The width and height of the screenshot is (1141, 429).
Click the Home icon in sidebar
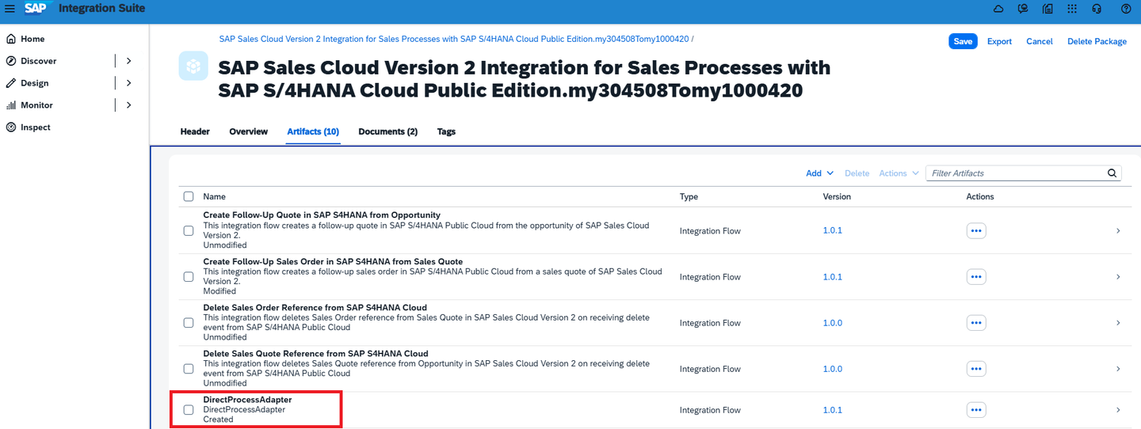coord(11,39)
